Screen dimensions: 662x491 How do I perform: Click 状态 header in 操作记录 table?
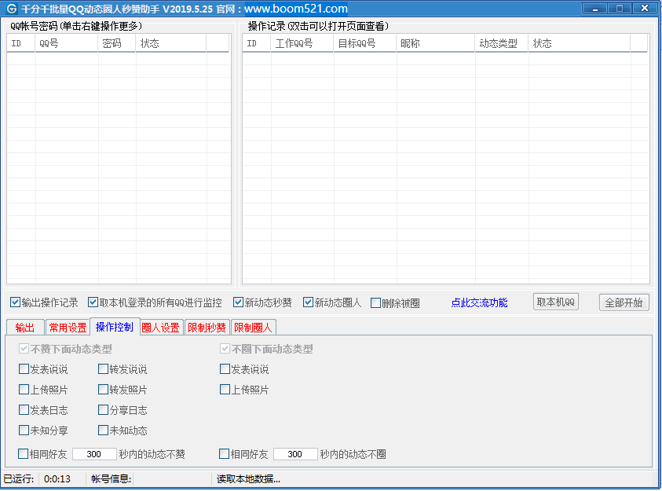[x=580, y=43]
